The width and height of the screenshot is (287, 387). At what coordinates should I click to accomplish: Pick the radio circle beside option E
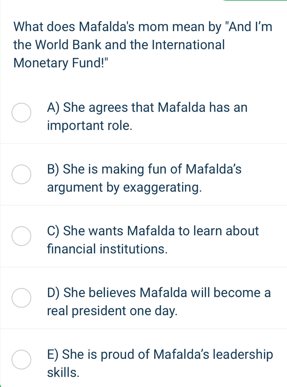[x=22, y=359]
